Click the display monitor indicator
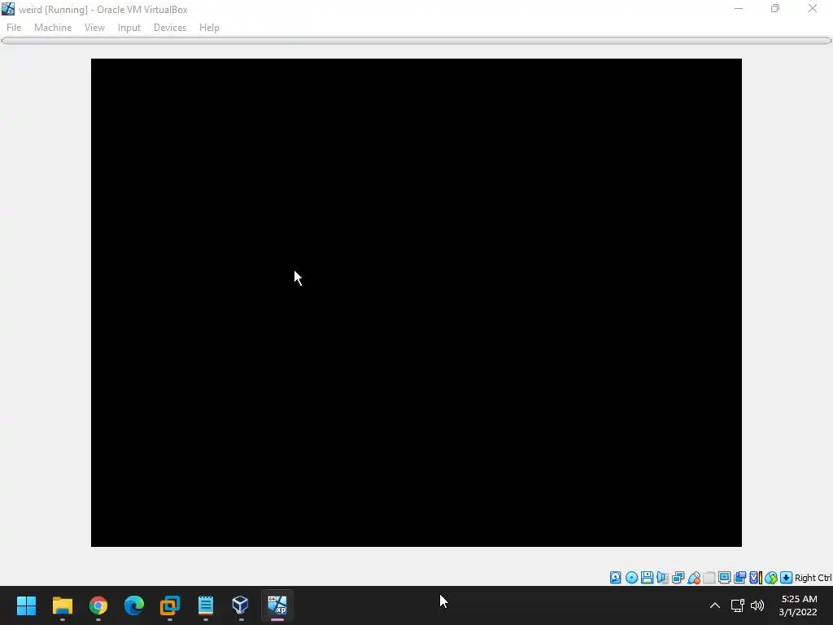 pyautogui.click(x=724, y=578)
